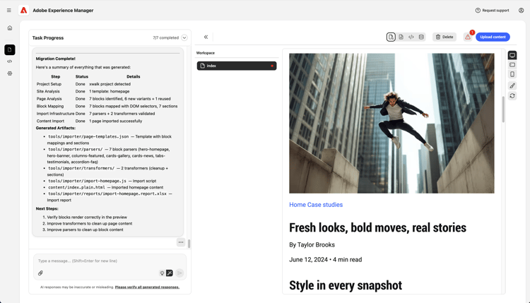The image size is (530, 303).
Task: Select tablet preview device icon
Action: [512, 65]
